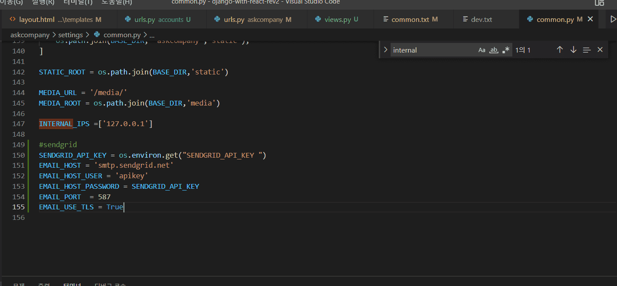Image resolution: width=617 pixels, height=286 pixels.
Task: Toggle Match Case in find widget
Action: point(482,50)
